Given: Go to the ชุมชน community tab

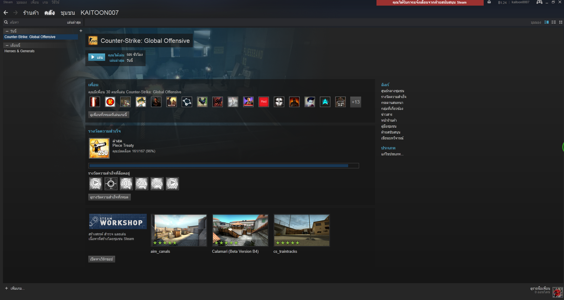Looking at the screenshot, I should pos(68,13).
